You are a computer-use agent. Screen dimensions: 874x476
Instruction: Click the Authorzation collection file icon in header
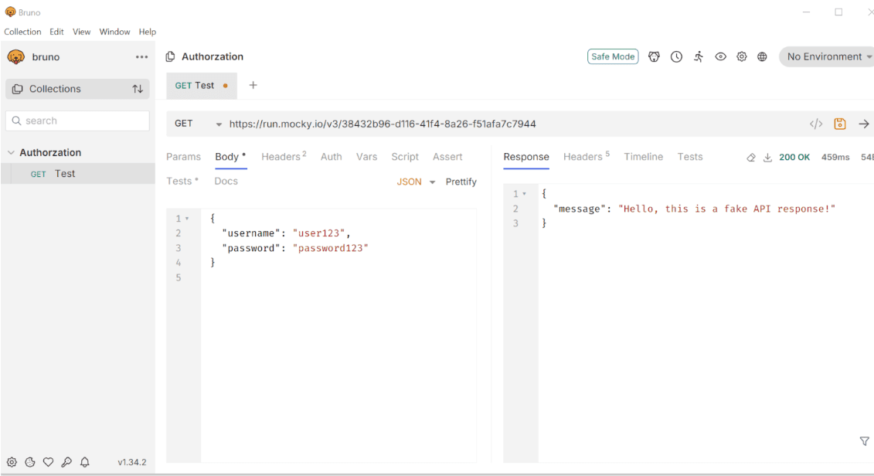(171, 56)
